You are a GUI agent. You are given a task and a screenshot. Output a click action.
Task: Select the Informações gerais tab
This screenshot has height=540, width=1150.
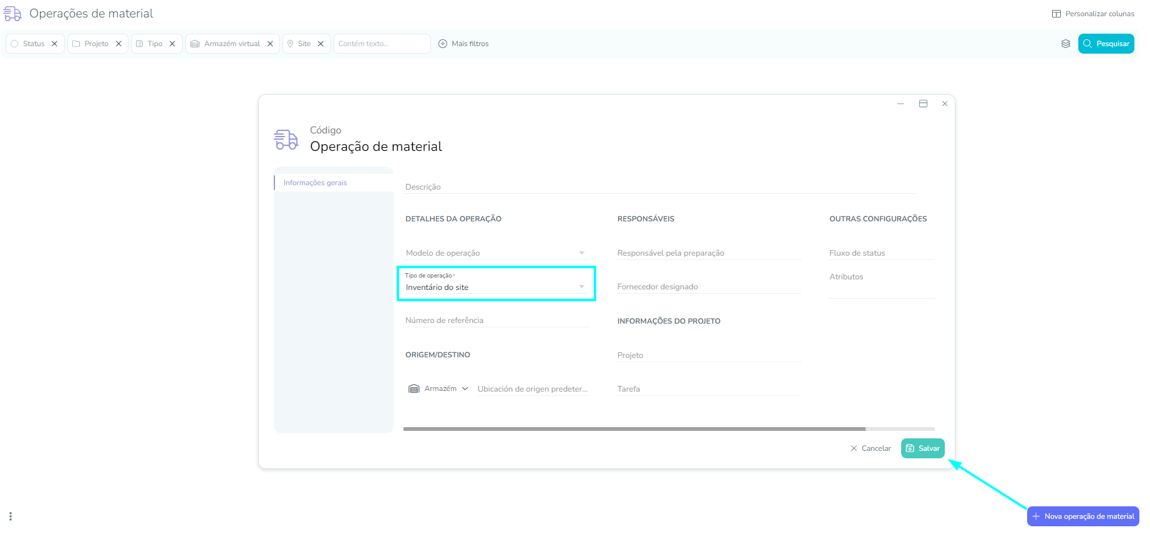tap(334, 183)
